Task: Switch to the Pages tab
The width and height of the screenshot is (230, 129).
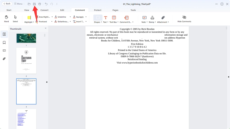Action: point(115,10)
